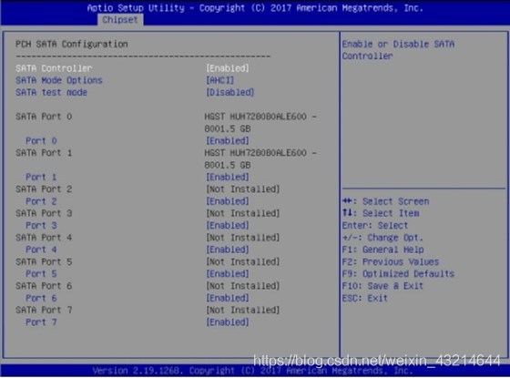
Task: Change the [AHCI] SATA mode value
Action: [x=219, y=80]
